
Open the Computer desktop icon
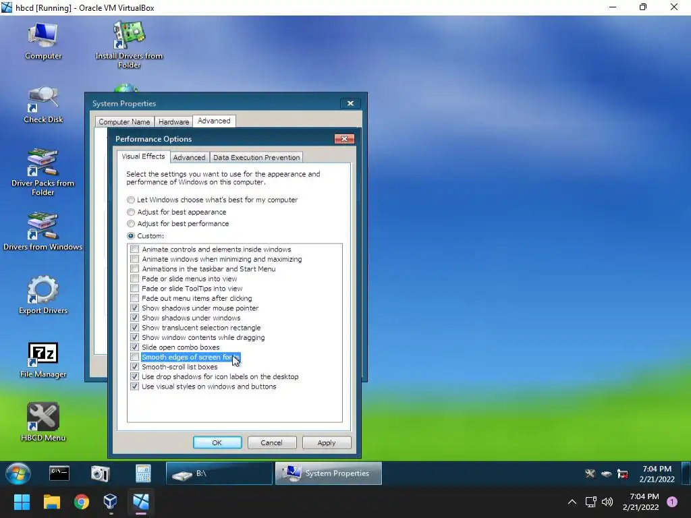click(x=43, y=41)
